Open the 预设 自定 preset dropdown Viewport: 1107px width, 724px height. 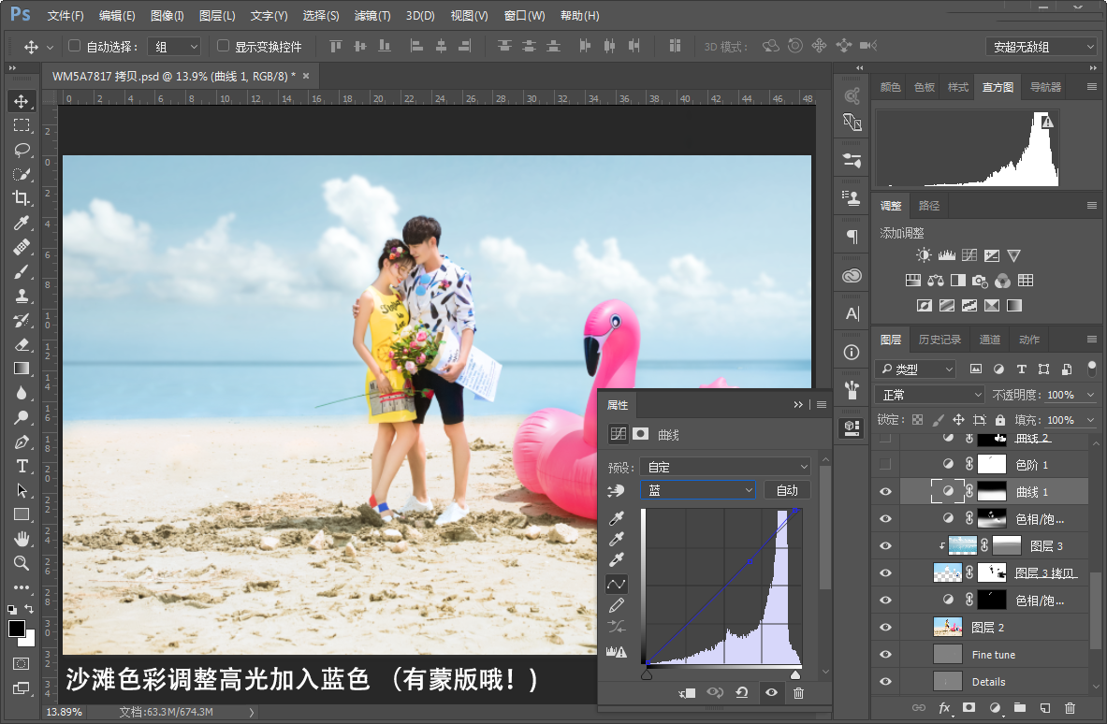725,467
